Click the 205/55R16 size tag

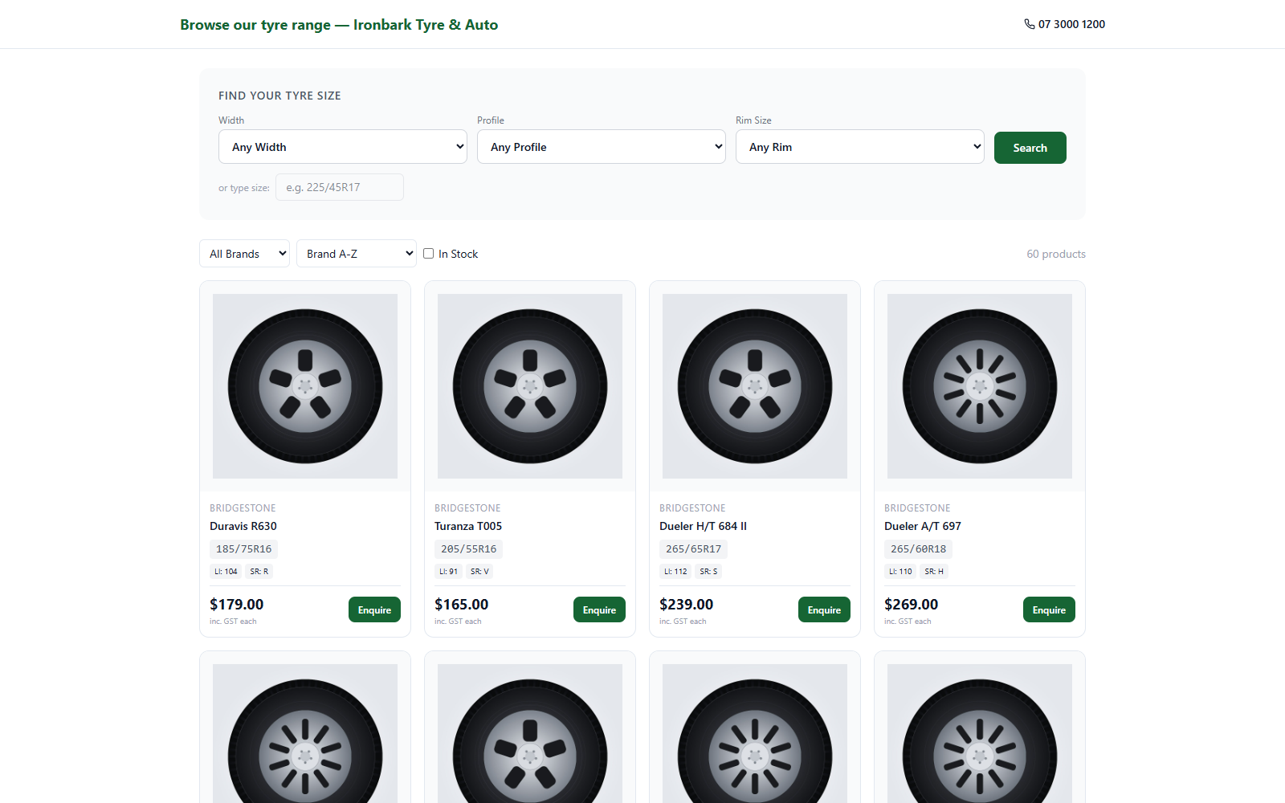pos(469,549)
